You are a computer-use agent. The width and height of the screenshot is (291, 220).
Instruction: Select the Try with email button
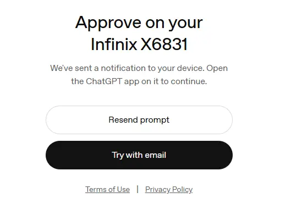pos(139,155)
